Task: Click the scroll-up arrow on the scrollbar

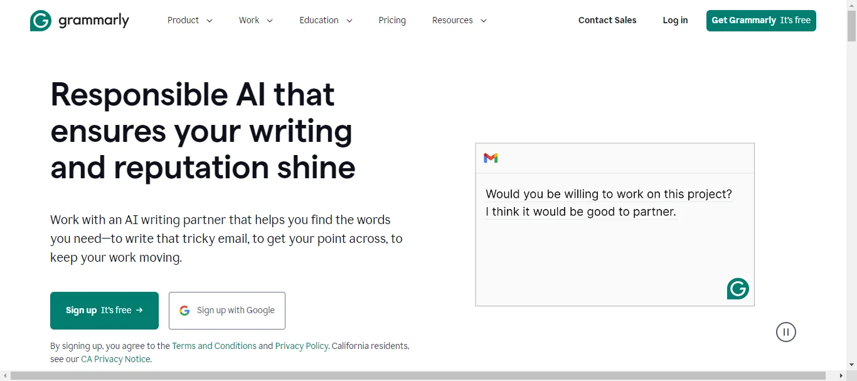Action: click(x=853, y=5)
